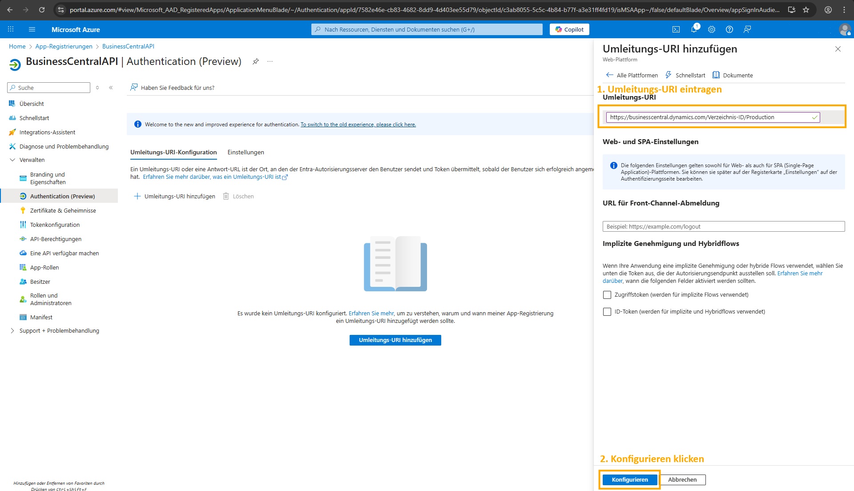Focus the Umleitungs-URI input field
854x491 pixels.
[713, 117]
